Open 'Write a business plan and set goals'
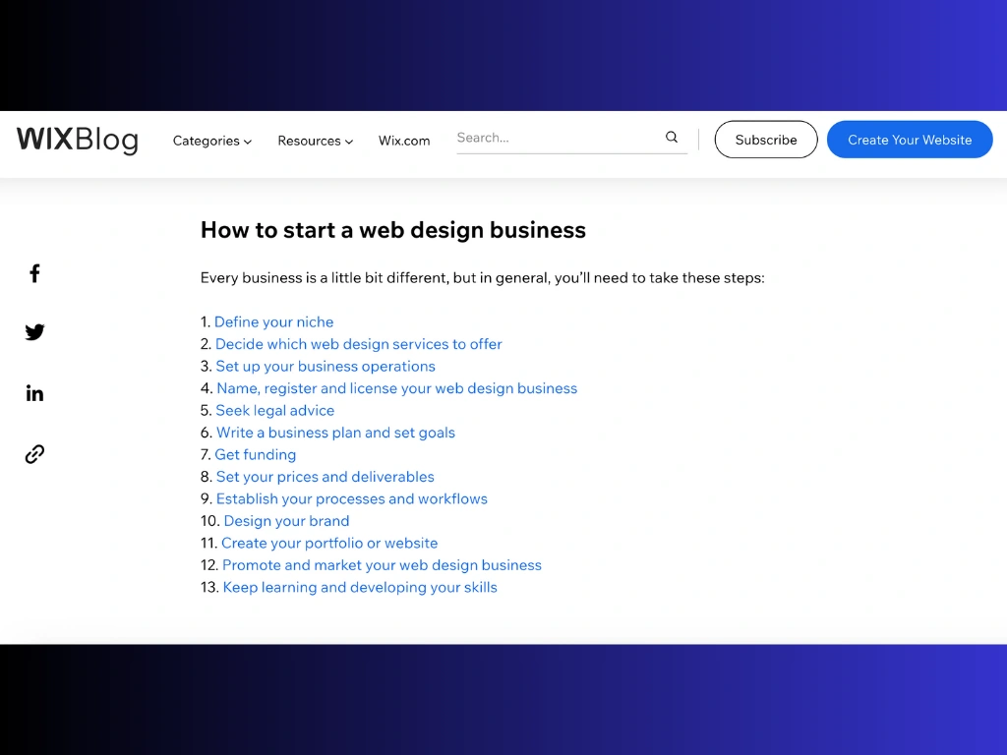This screenshot has width=1007, height=755. pyautogui.click(x=335, y=433)
